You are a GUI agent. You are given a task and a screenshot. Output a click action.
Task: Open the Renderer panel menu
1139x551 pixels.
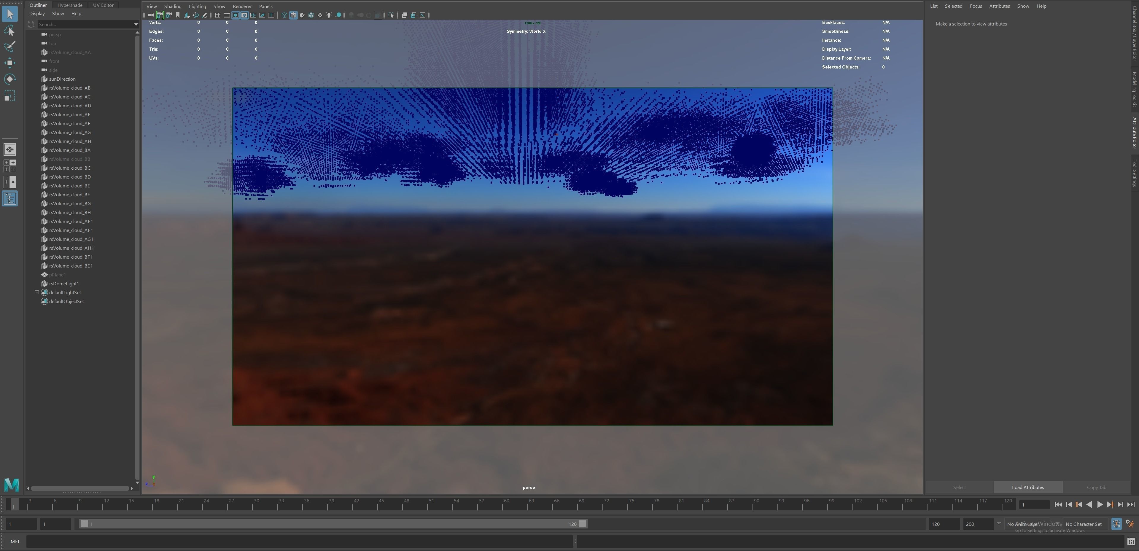242,6
